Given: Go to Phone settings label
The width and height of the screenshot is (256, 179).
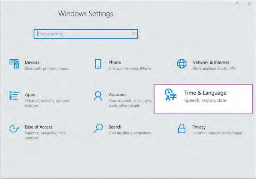Looking at the screenshot, I should [115, 62].
